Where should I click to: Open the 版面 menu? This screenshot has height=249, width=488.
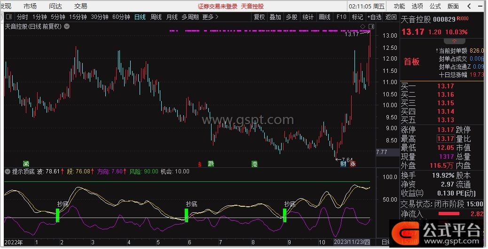[453, 6]
